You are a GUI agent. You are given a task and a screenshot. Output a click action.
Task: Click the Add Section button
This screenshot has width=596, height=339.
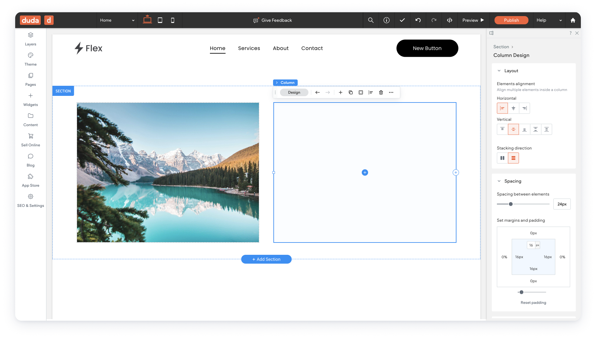266,259
